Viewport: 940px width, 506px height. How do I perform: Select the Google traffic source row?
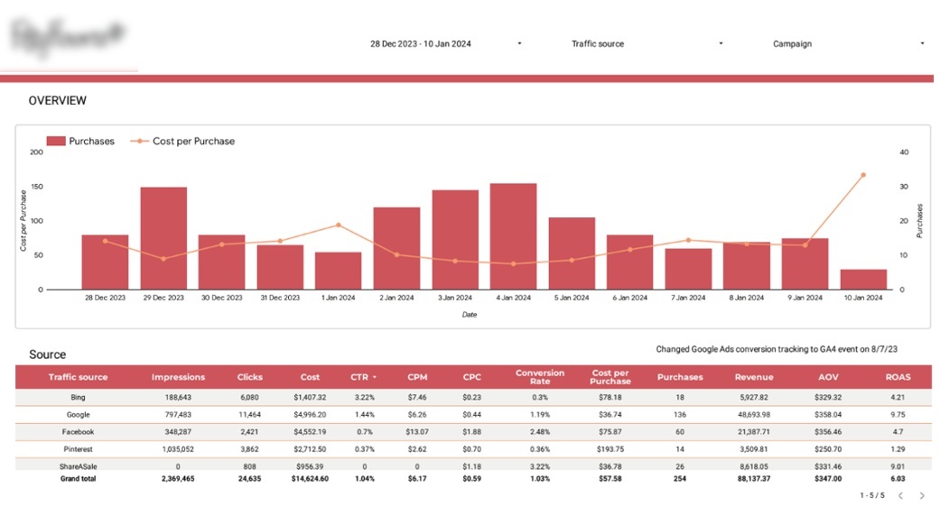[78, 414]
